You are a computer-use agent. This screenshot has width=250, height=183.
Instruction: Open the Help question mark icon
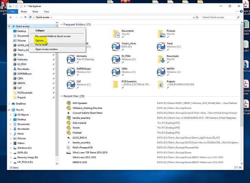[241, 12]
